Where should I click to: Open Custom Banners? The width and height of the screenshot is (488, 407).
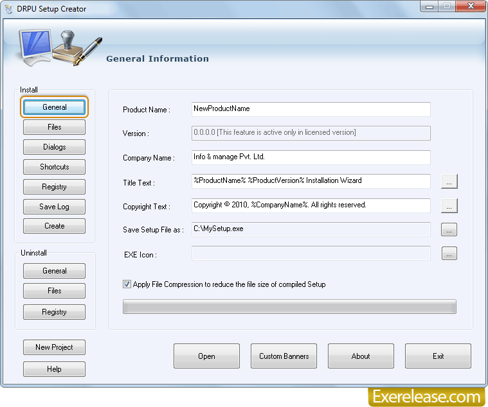[284, 356]
